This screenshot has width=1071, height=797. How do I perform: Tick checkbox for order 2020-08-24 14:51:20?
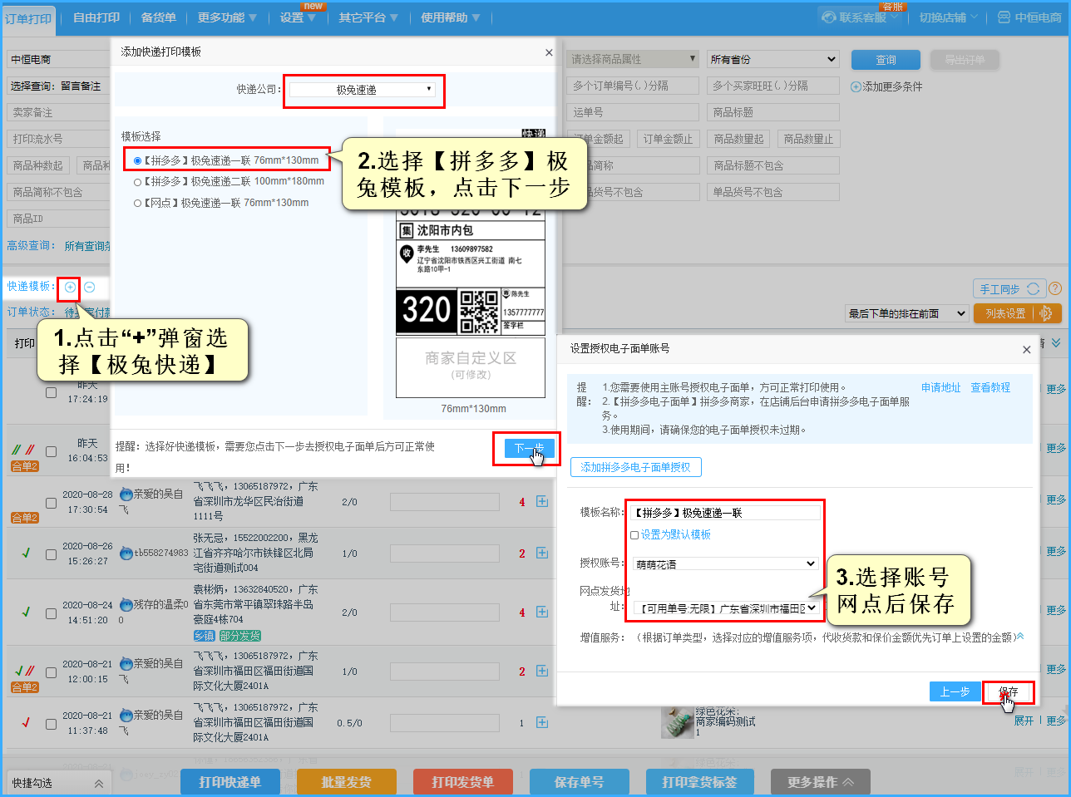(51, 613)
